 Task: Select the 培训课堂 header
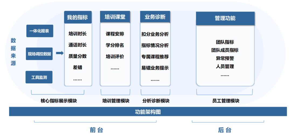[115, 17]
